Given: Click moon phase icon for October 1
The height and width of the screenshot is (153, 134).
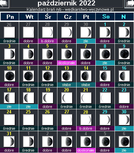Looking at the screenshot, I should tap(105, 32).
